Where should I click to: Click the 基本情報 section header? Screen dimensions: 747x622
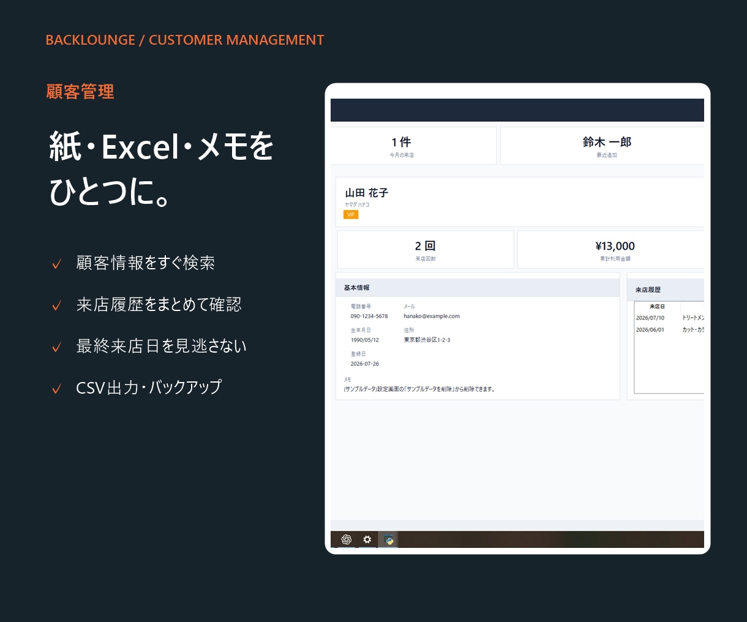(x=478, y=288)
